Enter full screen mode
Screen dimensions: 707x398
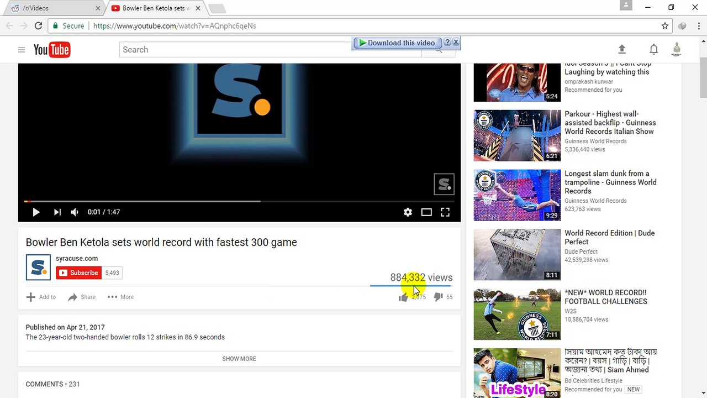[x=445, y=212]
